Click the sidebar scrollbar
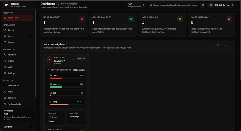This screenshot has height=131, width=241. point(35,53)
